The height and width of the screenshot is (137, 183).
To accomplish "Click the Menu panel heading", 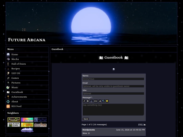I will (x=11, y=49).
